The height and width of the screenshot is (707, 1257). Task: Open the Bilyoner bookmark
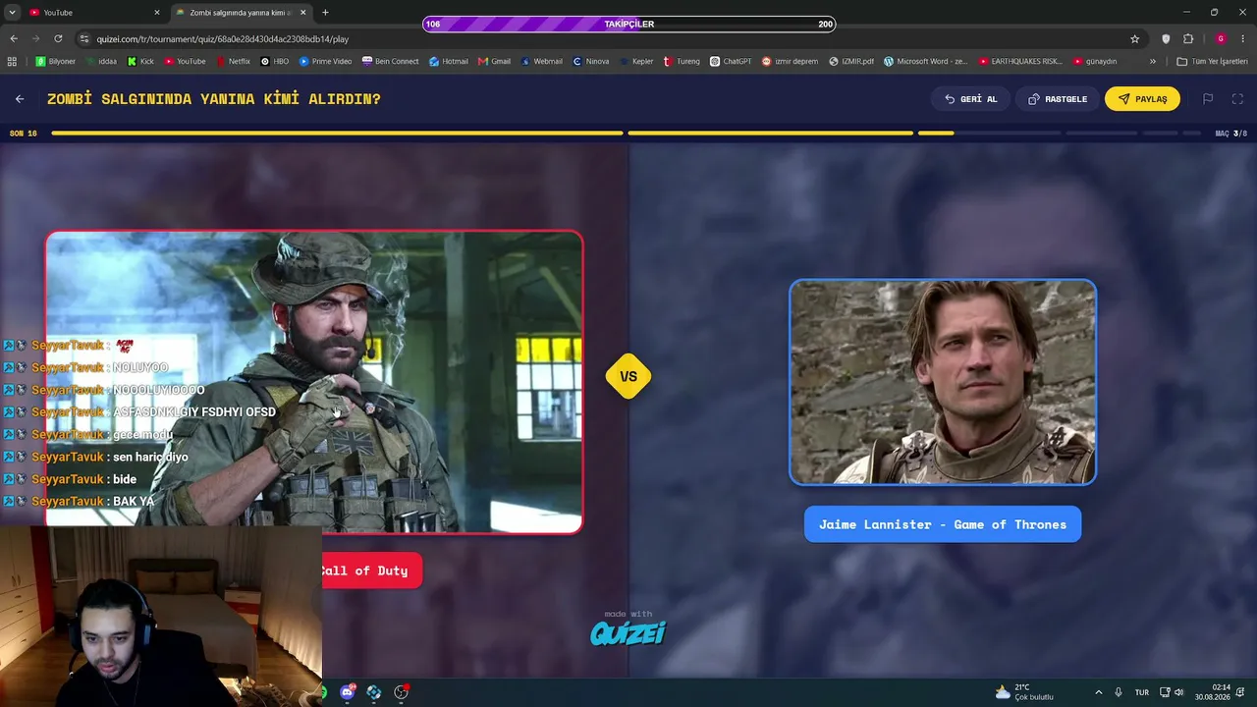coord(55,61)
